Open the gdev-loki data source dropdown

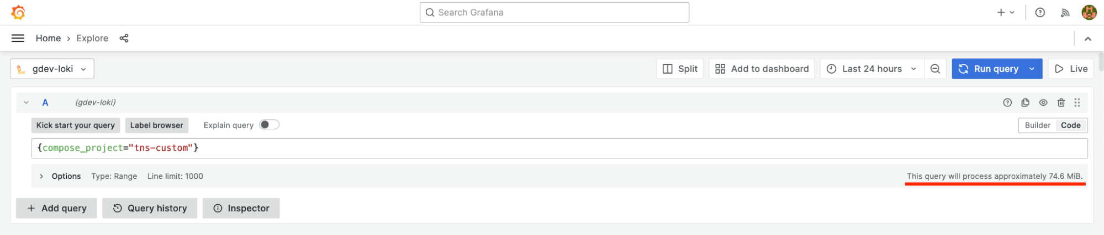pyautogui.click(x=52, y=69)
